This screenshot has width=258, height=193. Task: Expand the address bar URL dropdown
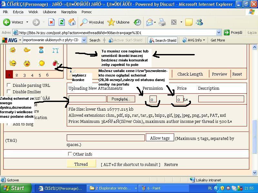pyautogui.click(x=219, y=32)
